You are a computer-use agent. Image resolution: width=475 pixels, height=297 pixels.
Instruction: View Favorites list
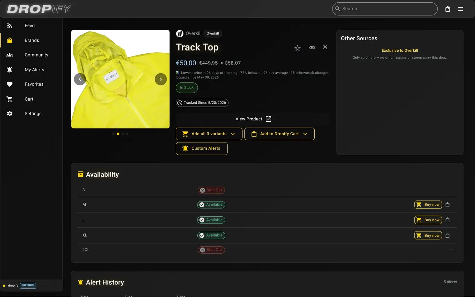pos(31,84)
